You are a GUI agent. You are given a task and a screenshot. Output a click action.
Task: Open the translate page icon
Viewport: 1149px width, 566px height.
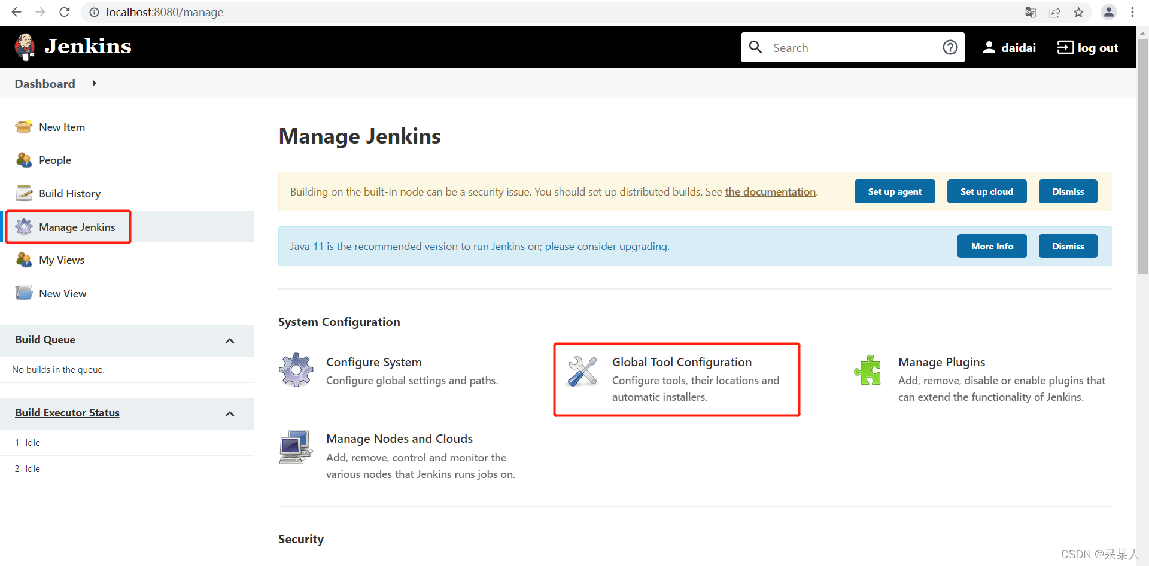coord(1031,12)
